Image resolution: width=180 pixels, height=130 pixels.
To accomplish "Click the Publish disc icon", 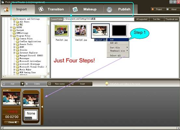I will pos(109,10).
